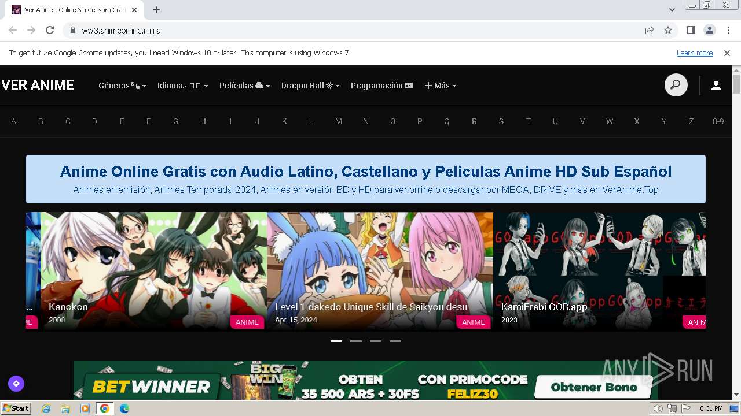The width and height of the screenshot is (741, 416).
Task: Select the second carousel slide indicator
Action: coord(356,341)
